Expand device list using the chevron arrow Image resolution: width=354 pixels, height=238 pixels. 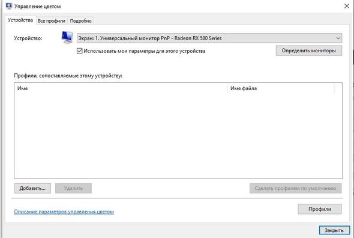coord(338,38)
